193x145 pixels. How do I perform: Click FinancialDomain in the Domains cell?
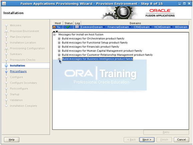118,27
